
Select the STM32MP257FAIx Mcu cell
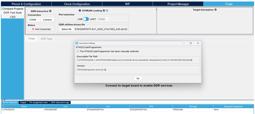tap(108, 110)
